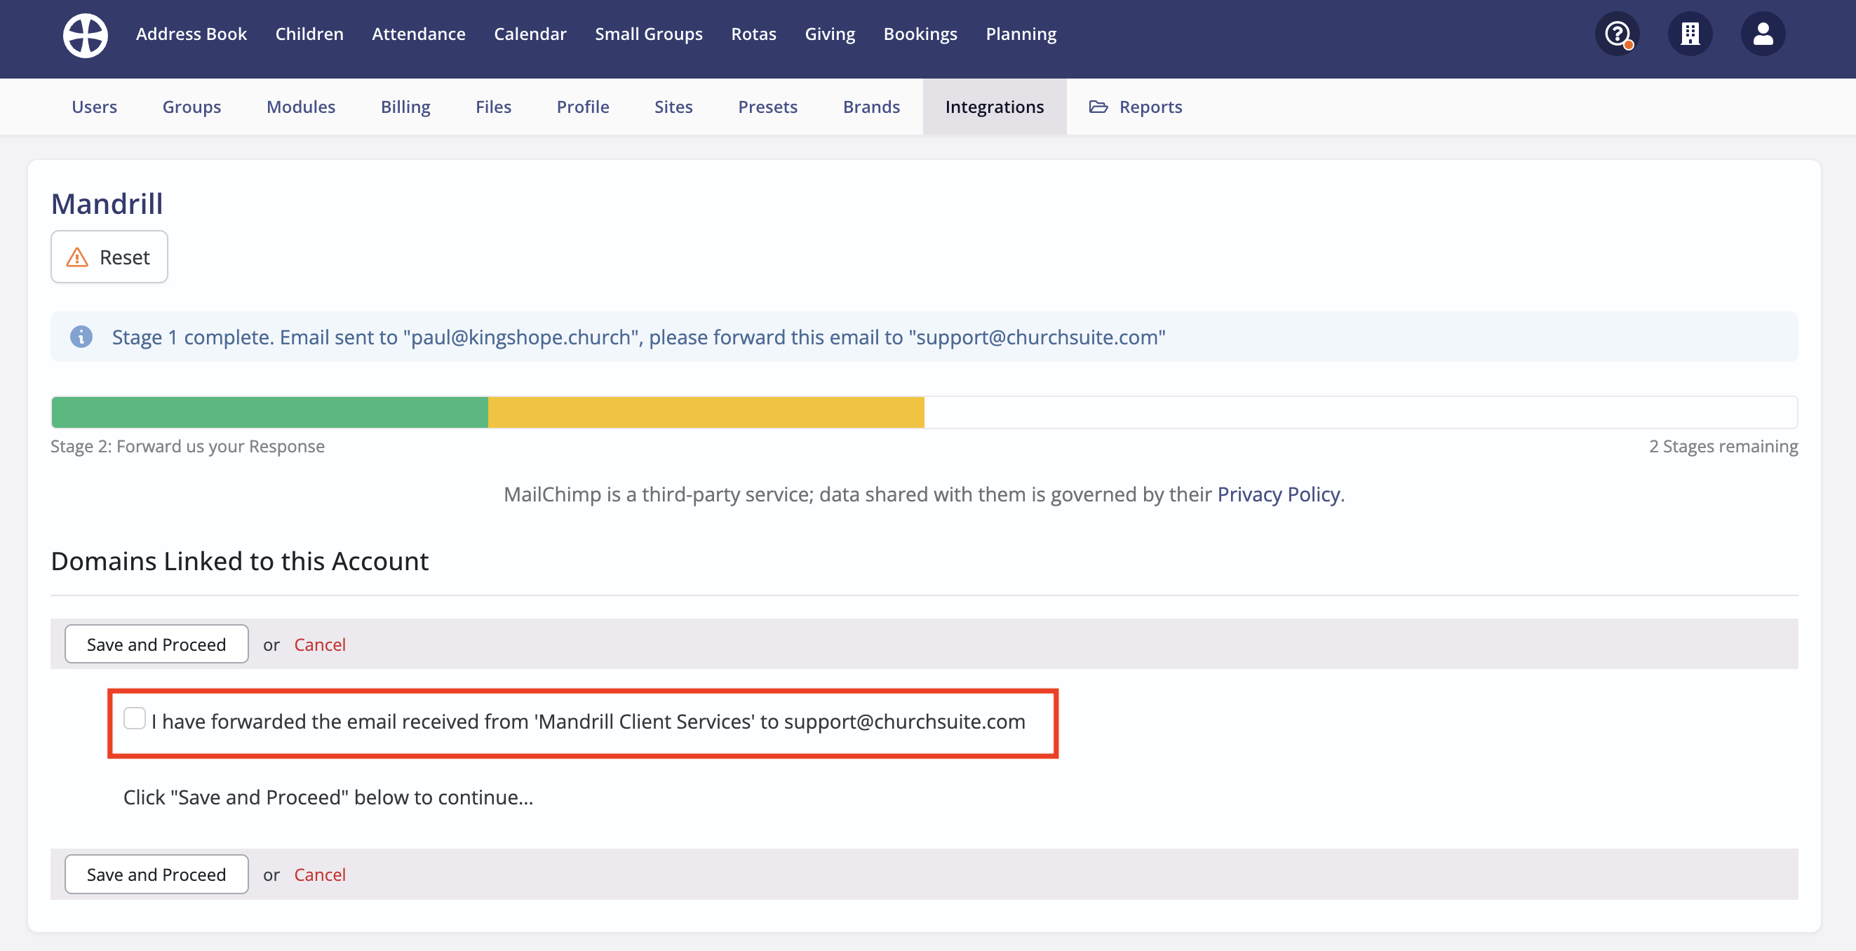Switch to the Files tab
This screenshot has width=1856, height=951.
click(x=494, y=107)
